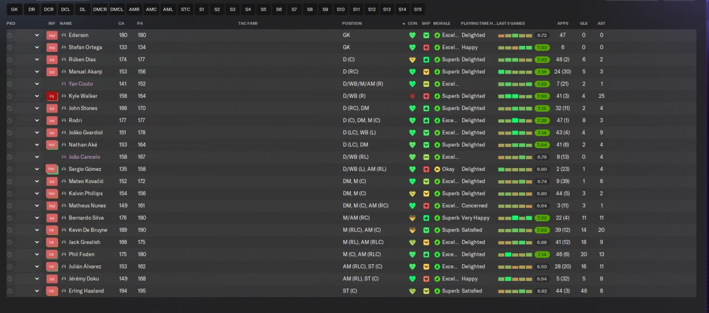Click Ederson's green heart condition icon
The height and width of the screenshot is (313, 709).
412,35
